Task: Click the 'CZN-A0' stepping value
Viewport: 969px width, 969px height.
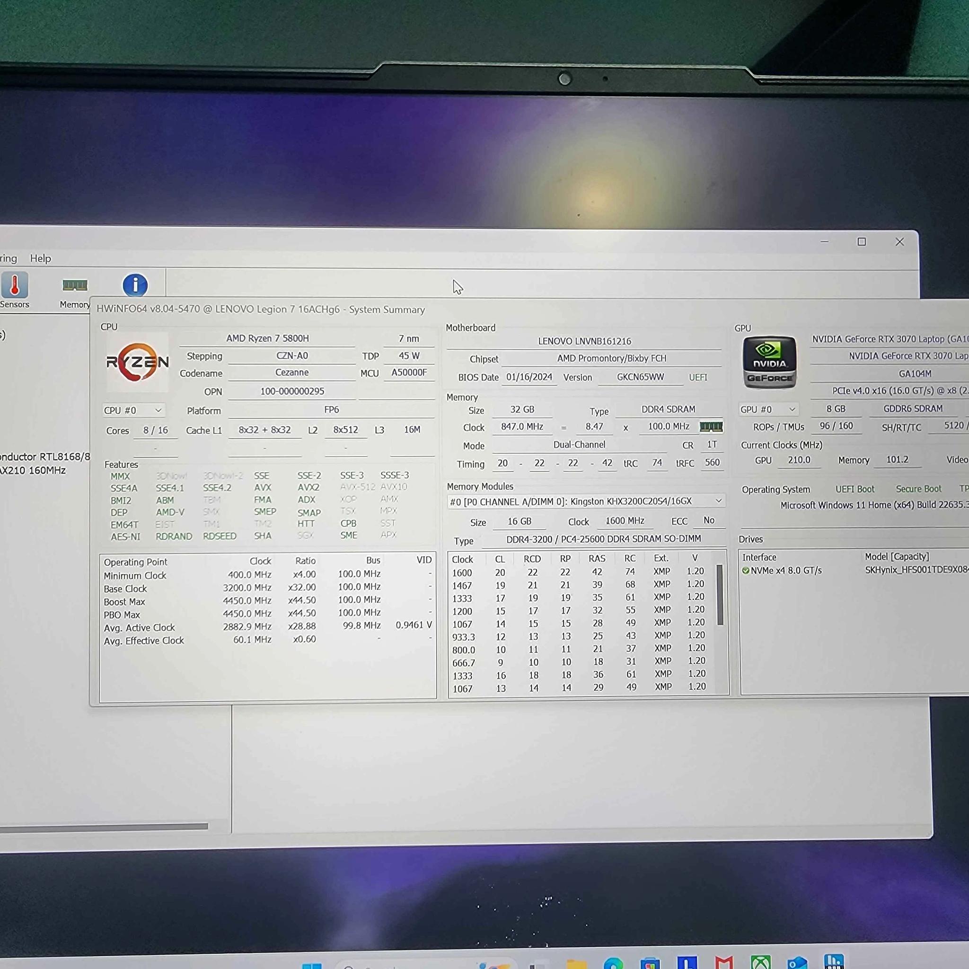Action: [292, 355]
